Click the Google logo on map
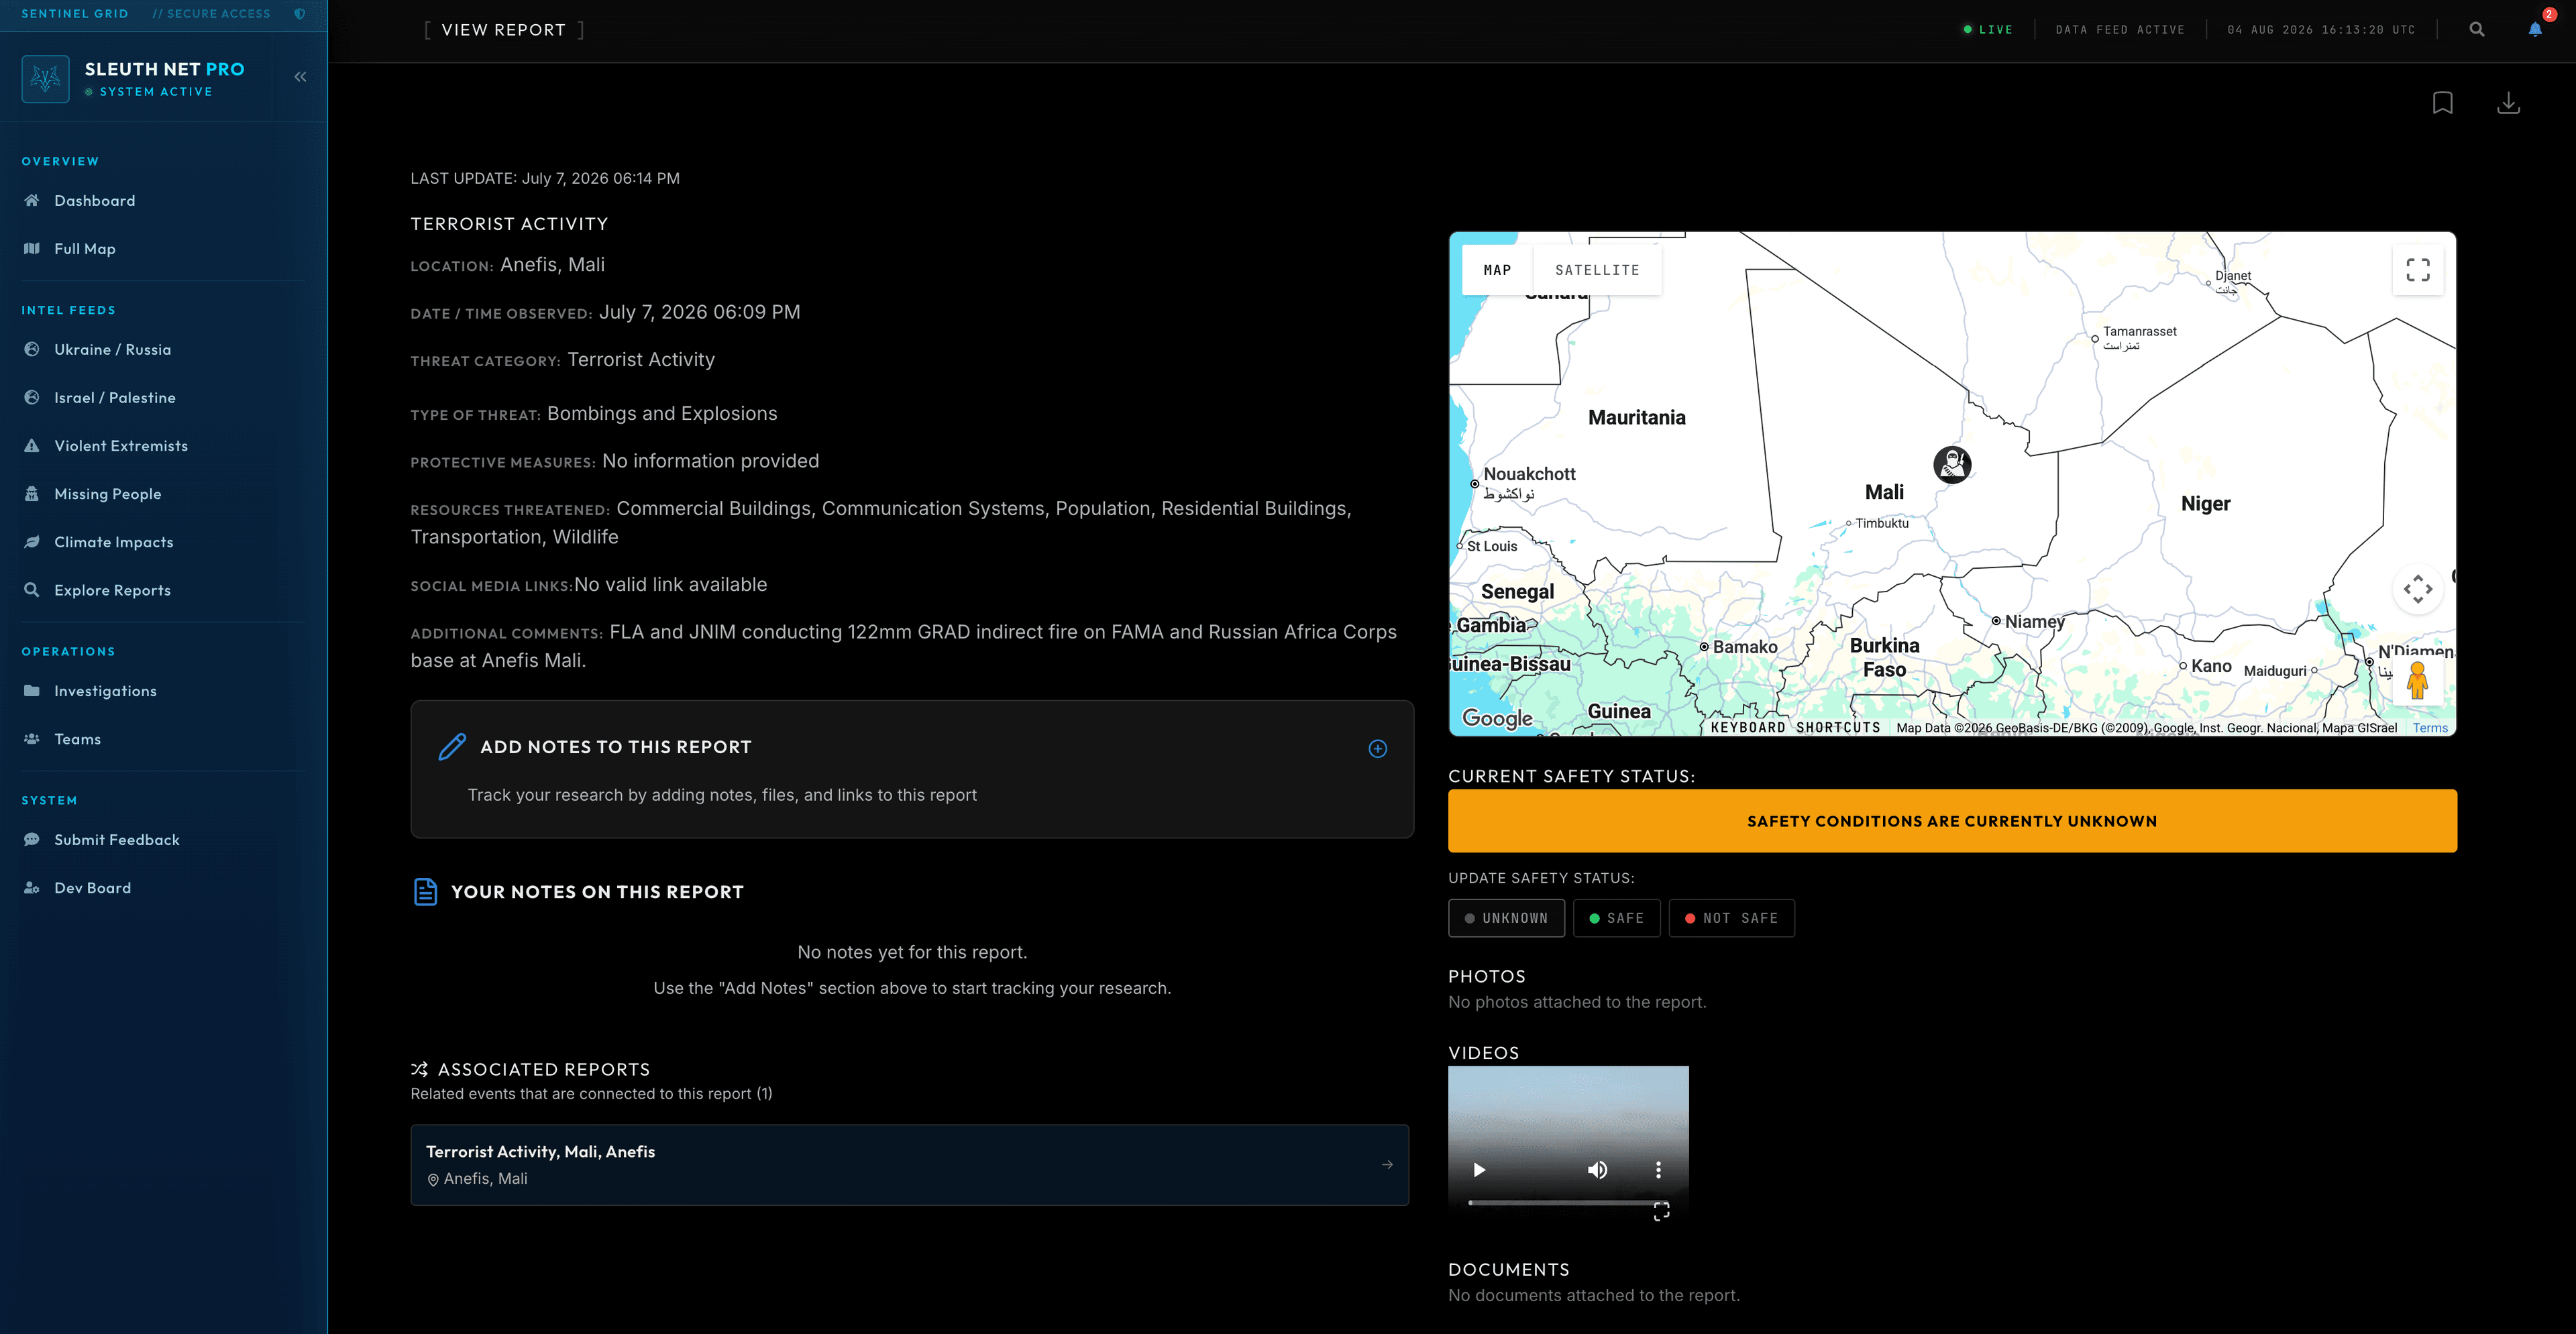Viewport: 2576px width, 1334px height. 1497,718
